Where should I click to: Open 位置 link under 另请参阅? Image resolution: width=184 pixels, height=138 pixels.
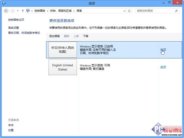click(x=11, y=130)
